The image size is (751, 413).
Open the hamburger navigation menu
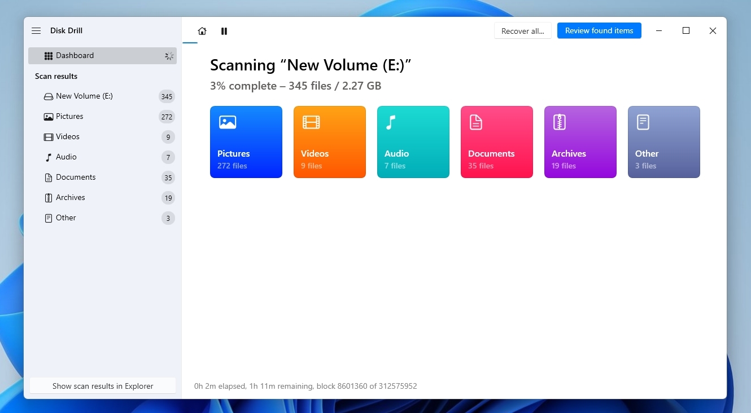(x=36, y=30)
